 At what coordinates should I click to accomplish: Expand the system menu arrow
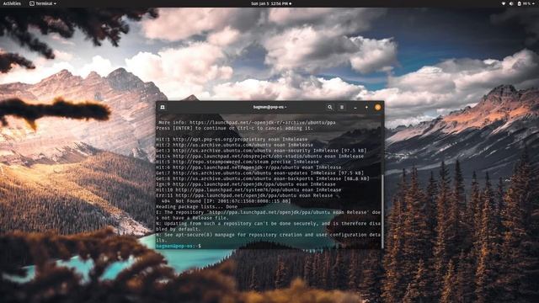point(534,3)
